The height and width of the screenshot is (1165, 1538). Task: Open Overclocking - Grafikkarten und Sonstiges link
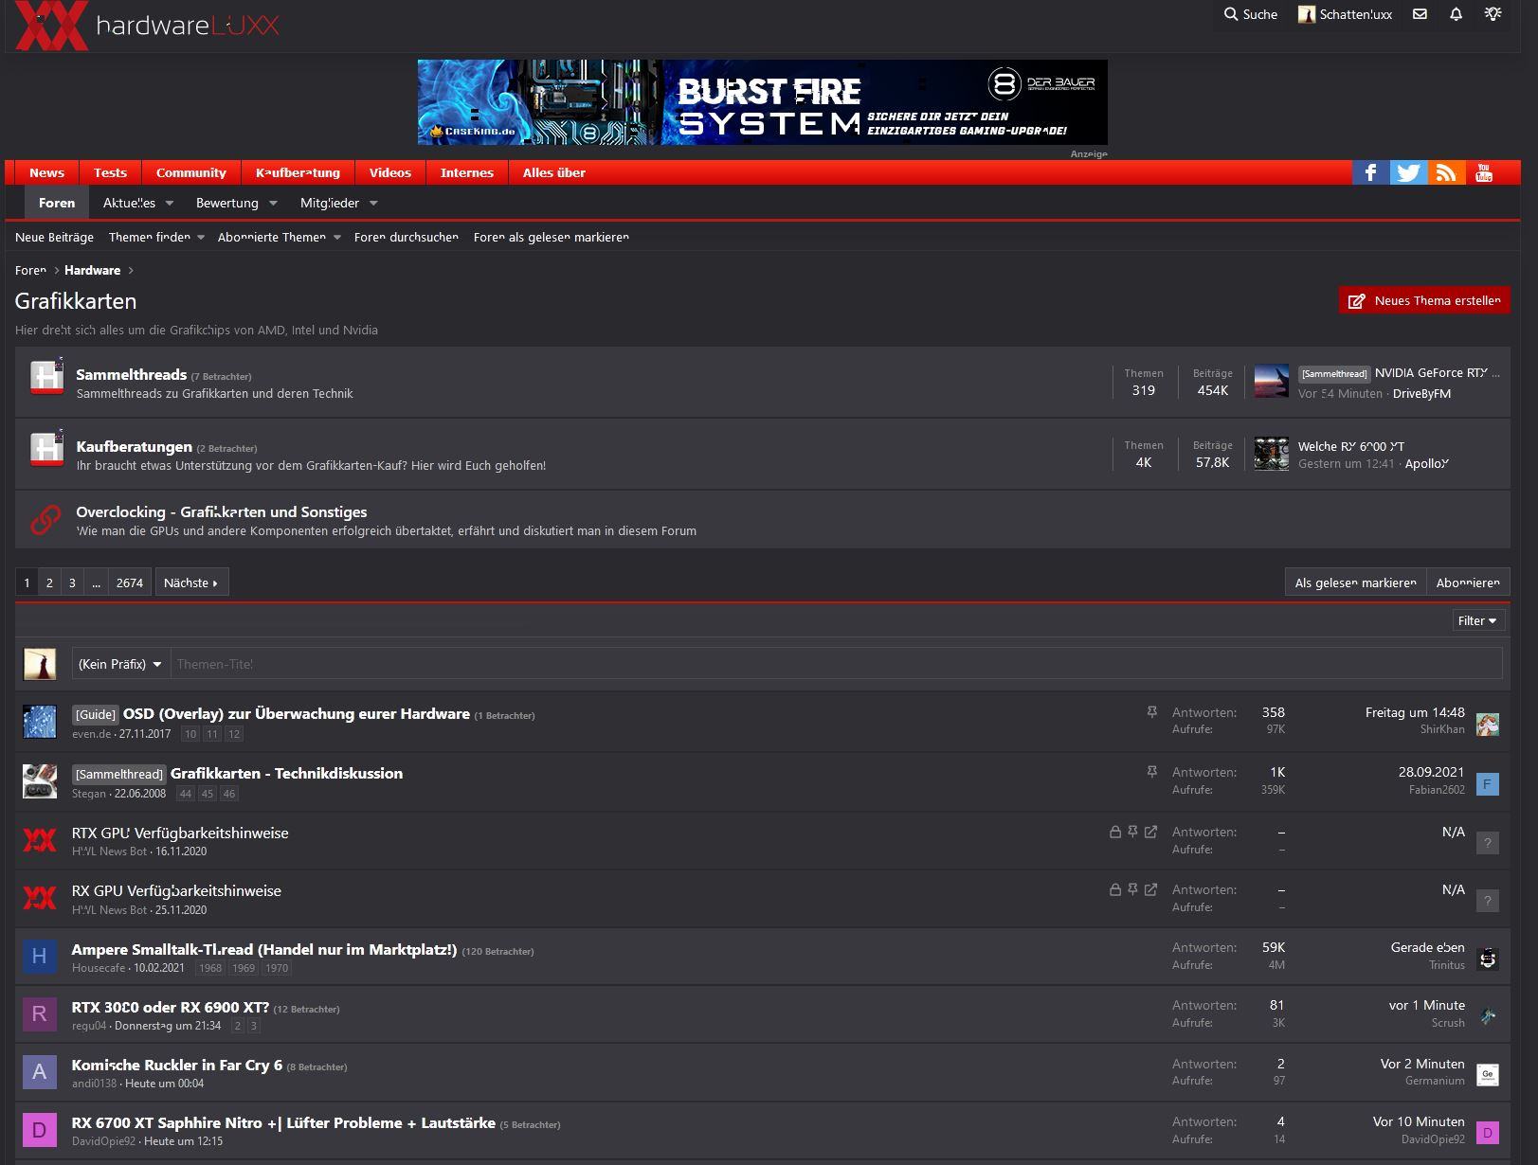tap(222, 511)
